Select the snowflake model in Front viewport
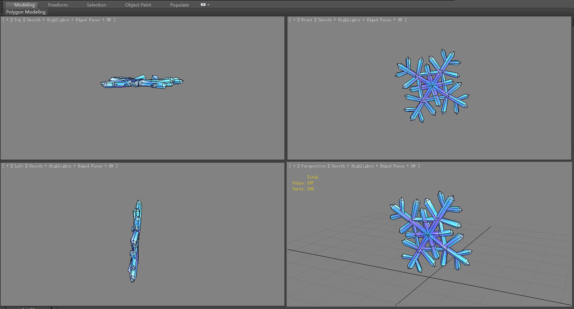The image size is (574, 309). coord(432,86)
